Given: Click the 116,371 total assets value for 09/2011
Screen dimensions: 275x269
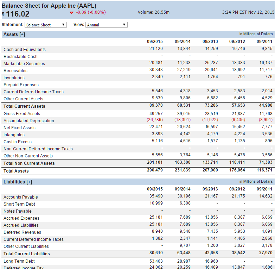Looking at the screenshot, I should coord(264,170).
